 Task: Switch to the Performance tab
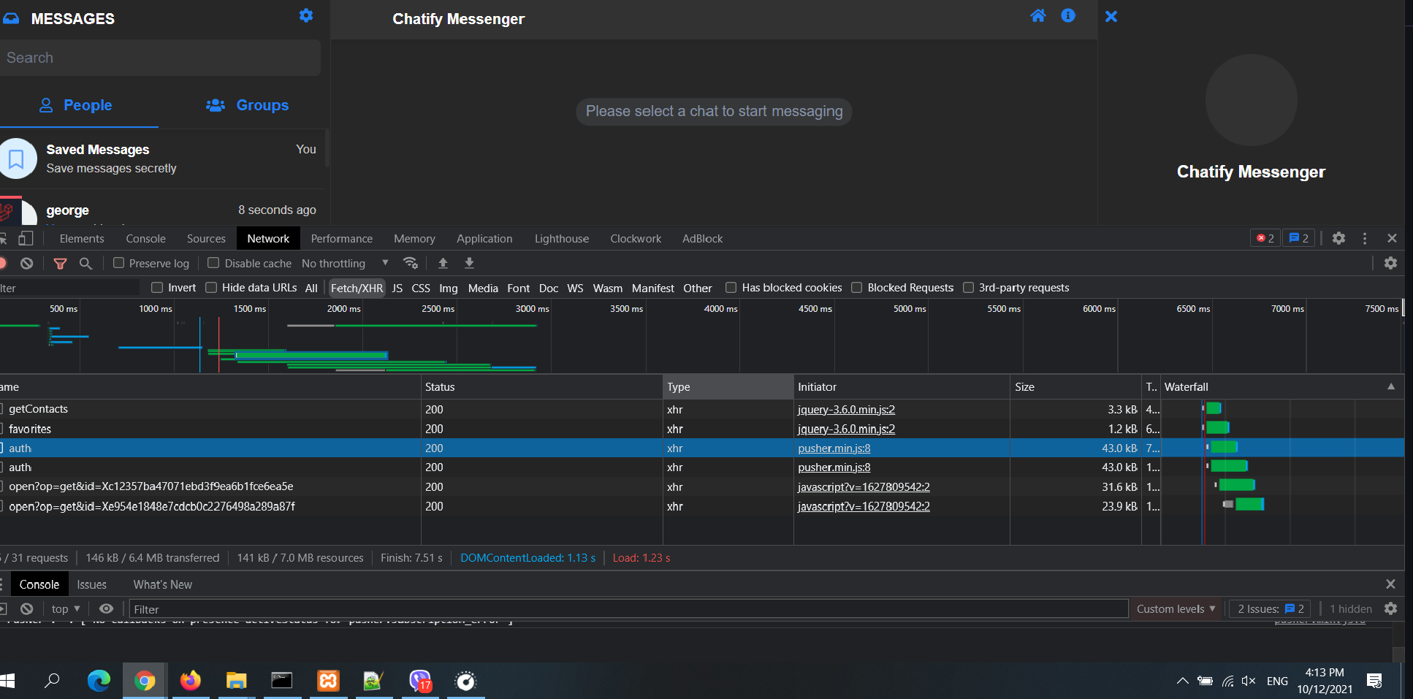pos(341,238)
